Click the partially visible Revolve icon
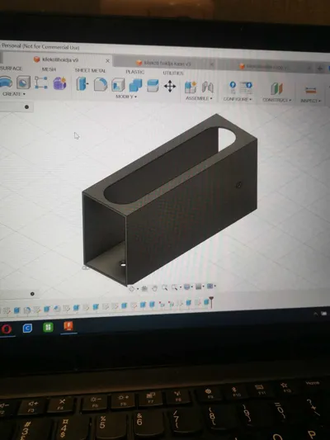 [6, 82]
